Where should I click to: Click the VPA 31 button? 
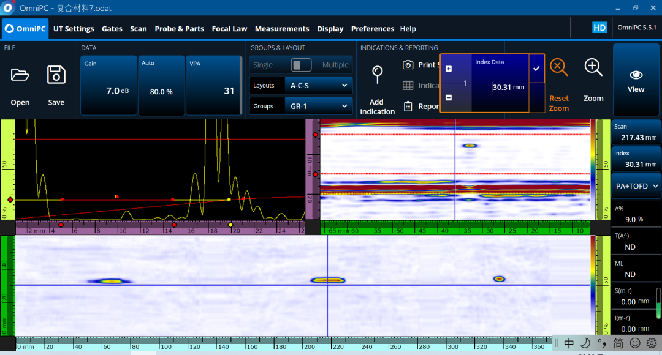point(214,85)
